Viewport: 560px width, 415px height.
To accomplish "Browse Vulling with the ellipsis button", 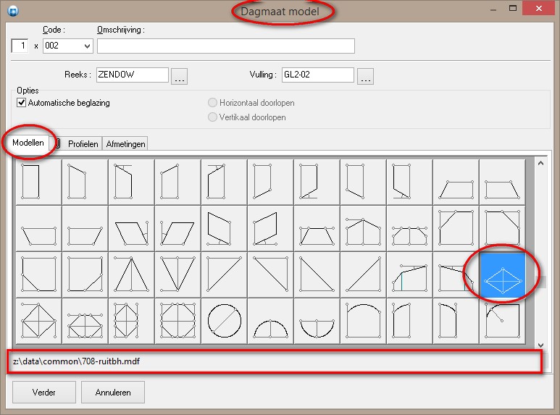I will tap(365, 76).
